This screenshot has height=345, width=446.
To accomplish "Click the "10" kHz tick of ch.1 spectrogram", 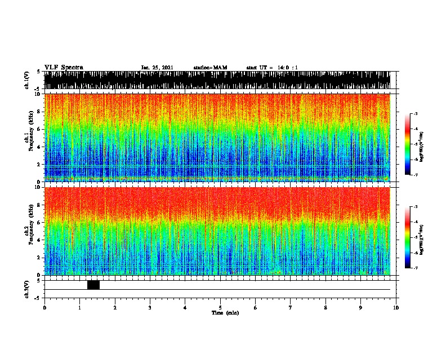I will click(38, 94).
